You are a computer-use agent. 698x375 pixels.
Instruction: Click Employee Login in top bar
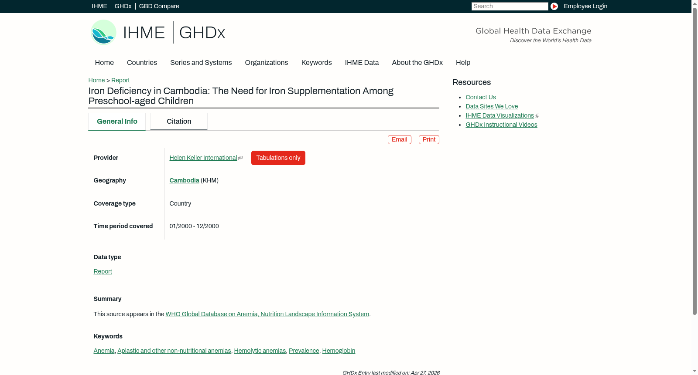click(585, 6)
